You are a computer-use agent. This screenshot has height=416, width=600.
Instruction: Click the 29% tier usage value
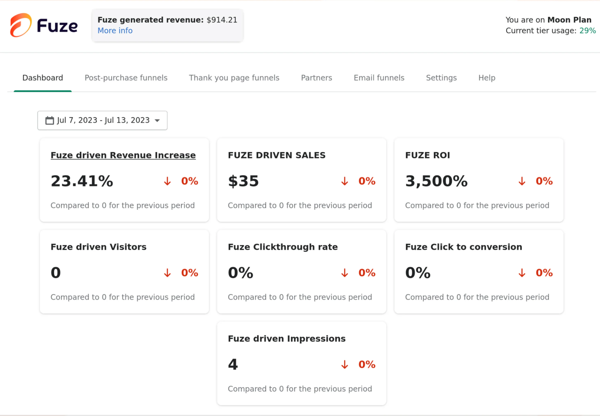(x=587, y=30)
